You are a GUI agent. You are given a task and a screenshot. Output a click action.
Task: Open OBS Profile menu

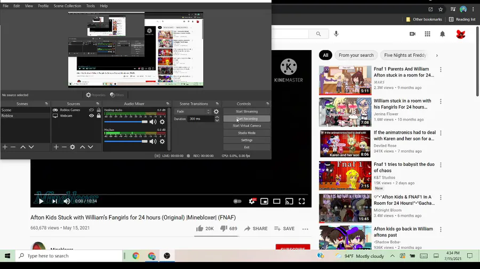(x=43, y=6)
